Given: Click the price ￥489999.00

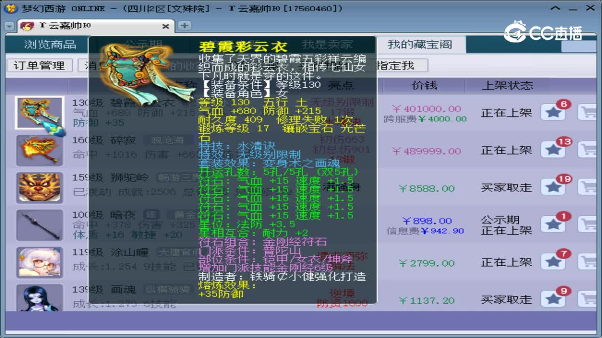Looking at the screenshot, I should [x=427, y=151].
